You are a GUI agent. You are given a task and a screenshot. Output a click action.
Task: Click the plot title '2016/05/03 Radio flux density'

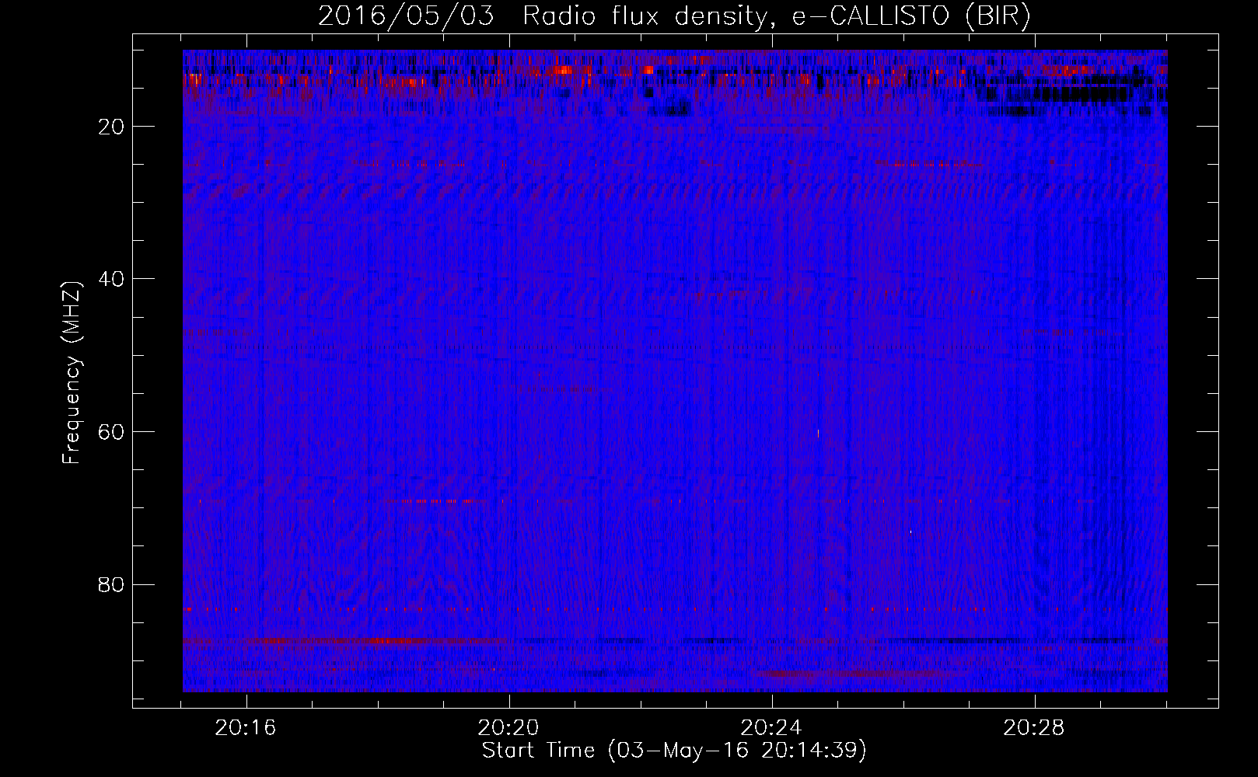(x=674, y=16)
